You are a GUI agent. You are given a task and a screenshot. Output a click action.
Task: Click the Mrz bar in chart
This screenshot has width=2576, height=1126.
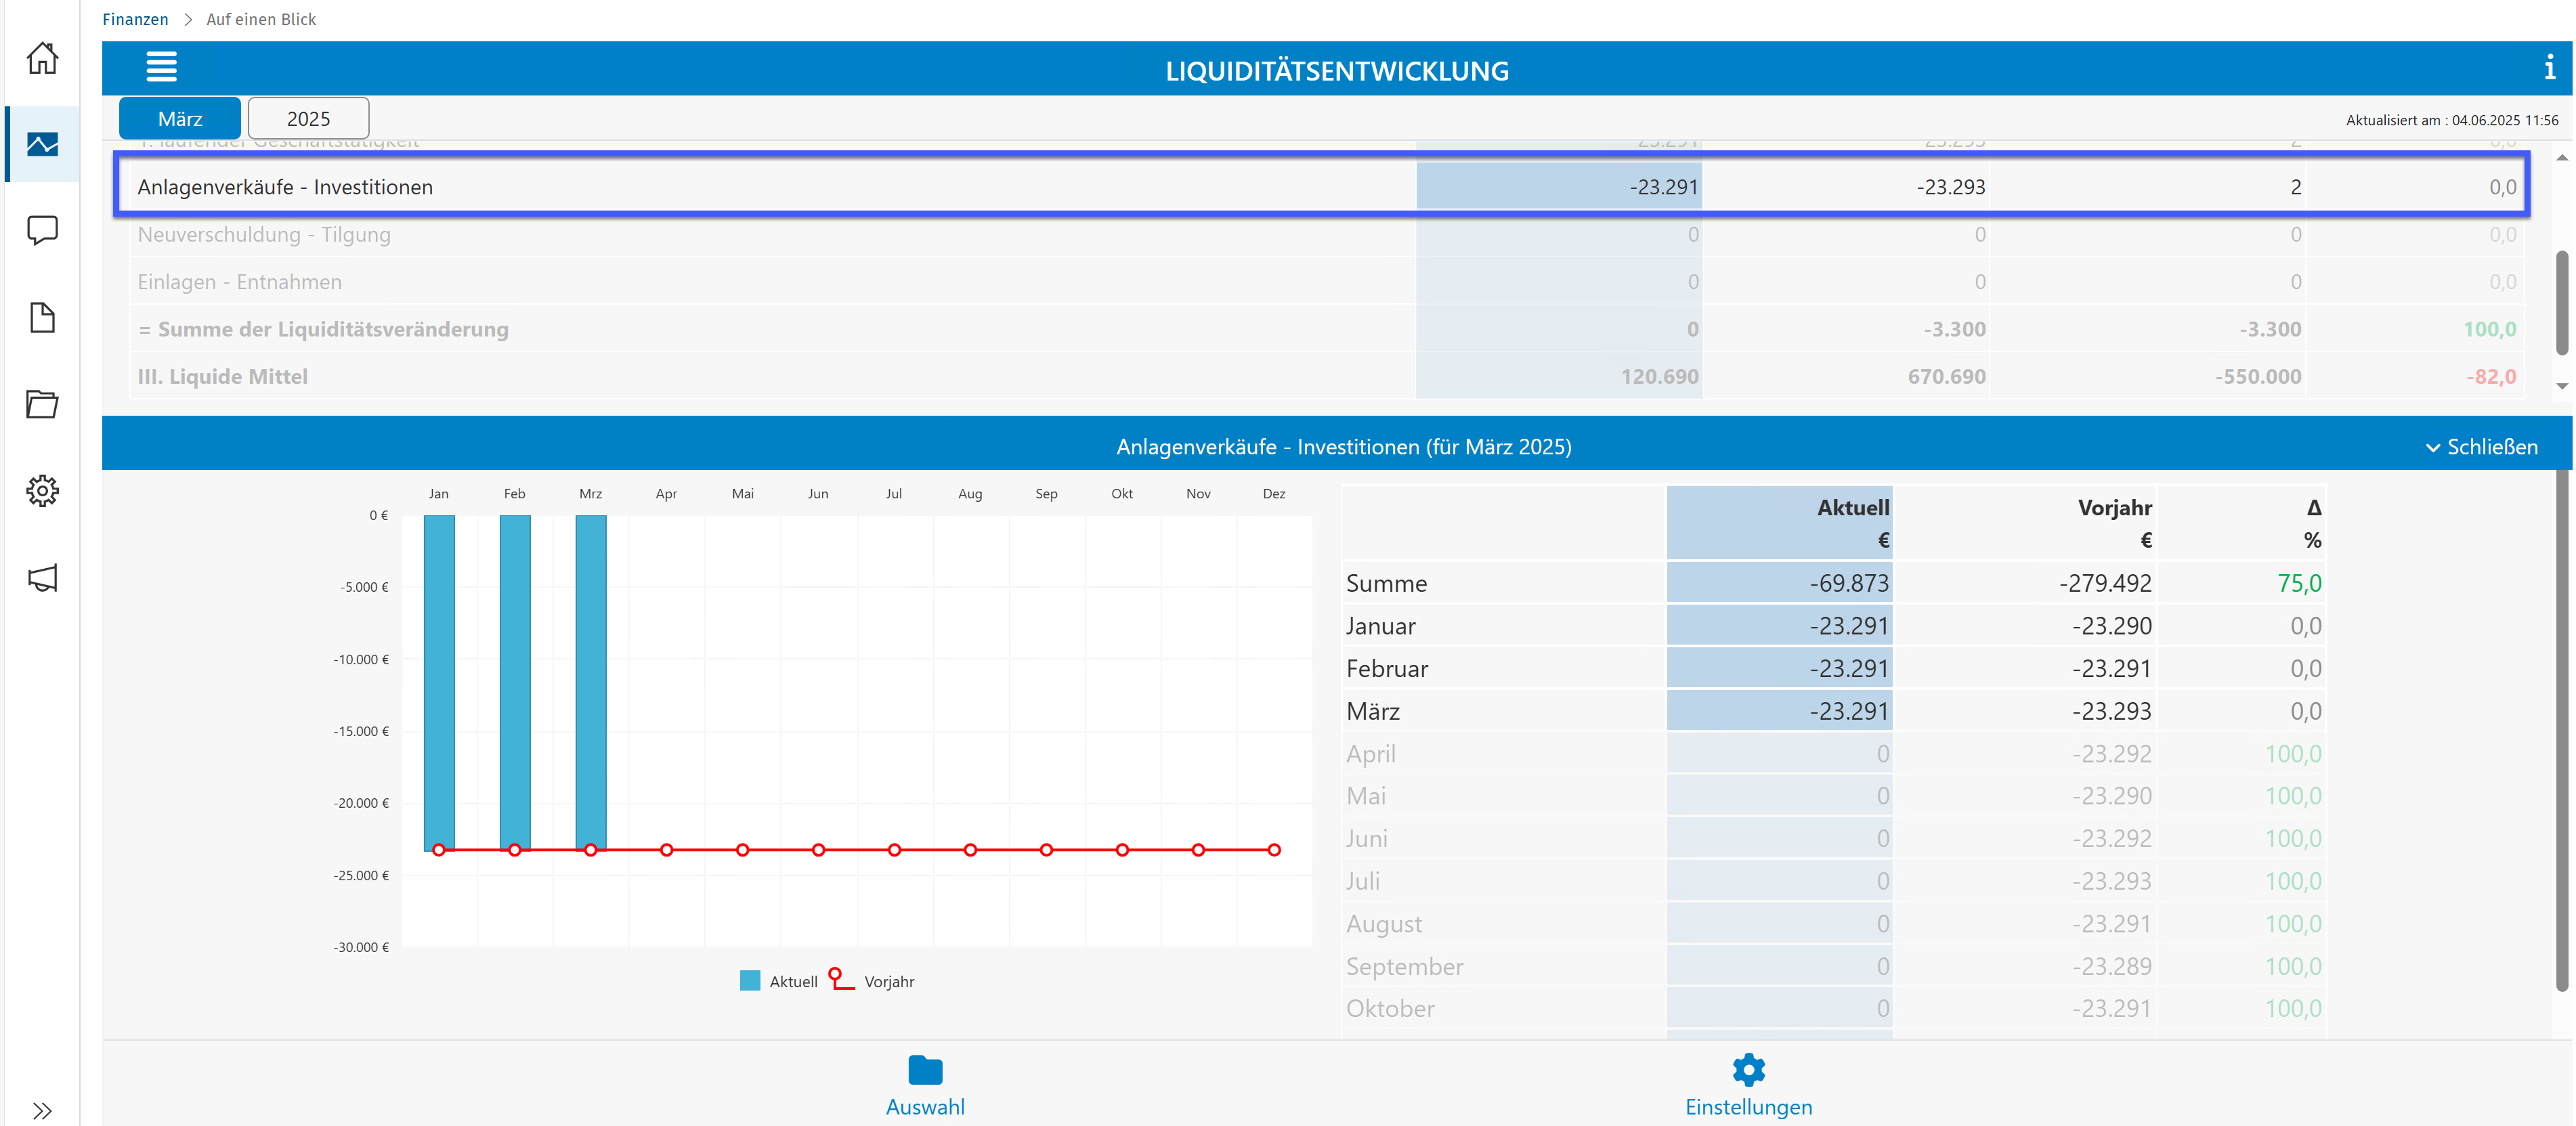(x=591, y=682)
